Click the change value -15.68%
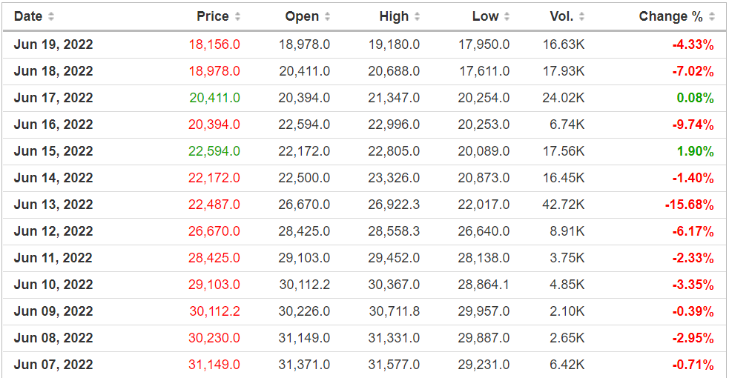This screenshot has height=378, width=729. point(690,205)
